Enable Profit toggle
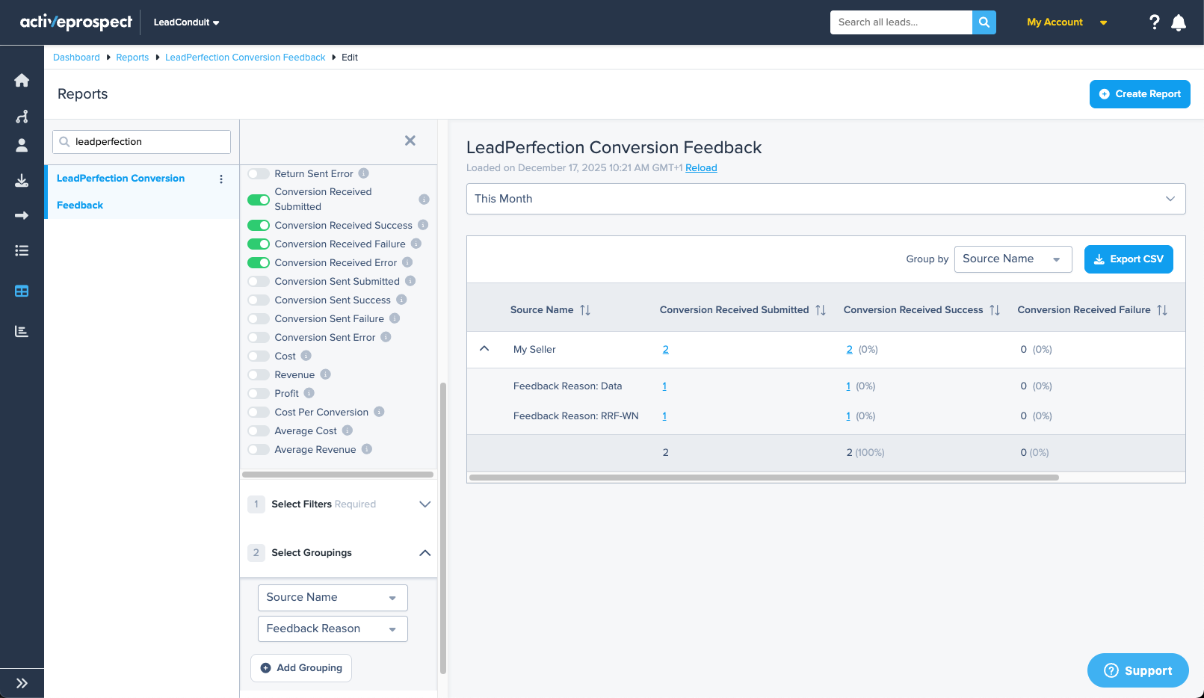Screen dimensions: 1204x698 coord(259,393)
